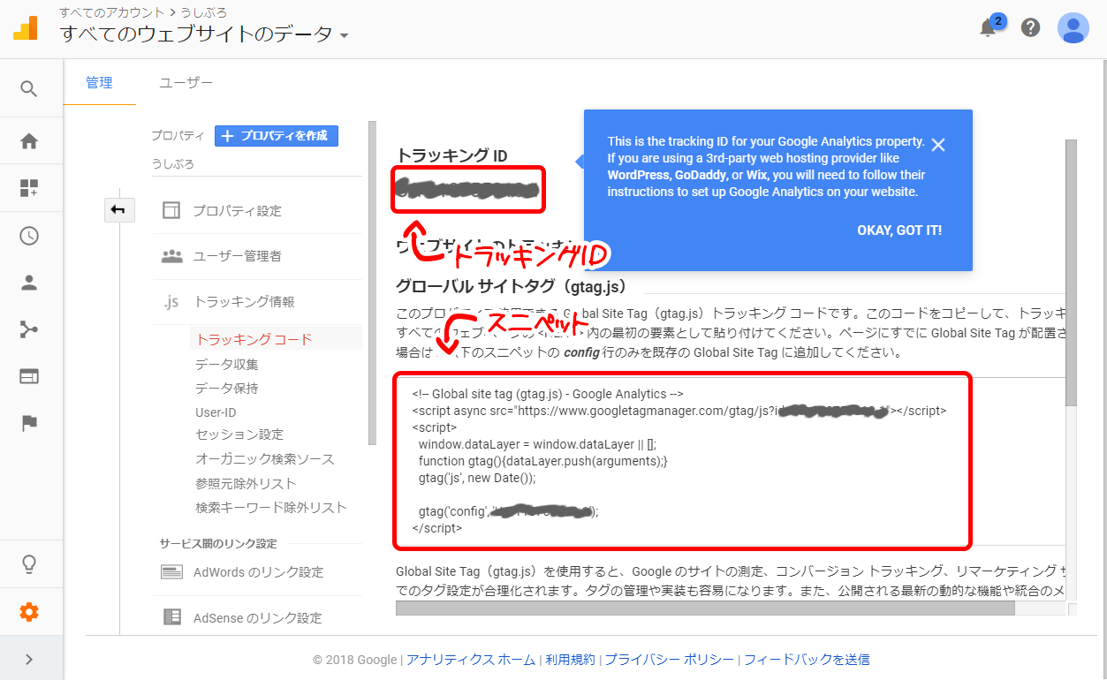This screenshot has width=1107, height=680.
Task: Open プロパティ設定 menu item
Action: 238,211
